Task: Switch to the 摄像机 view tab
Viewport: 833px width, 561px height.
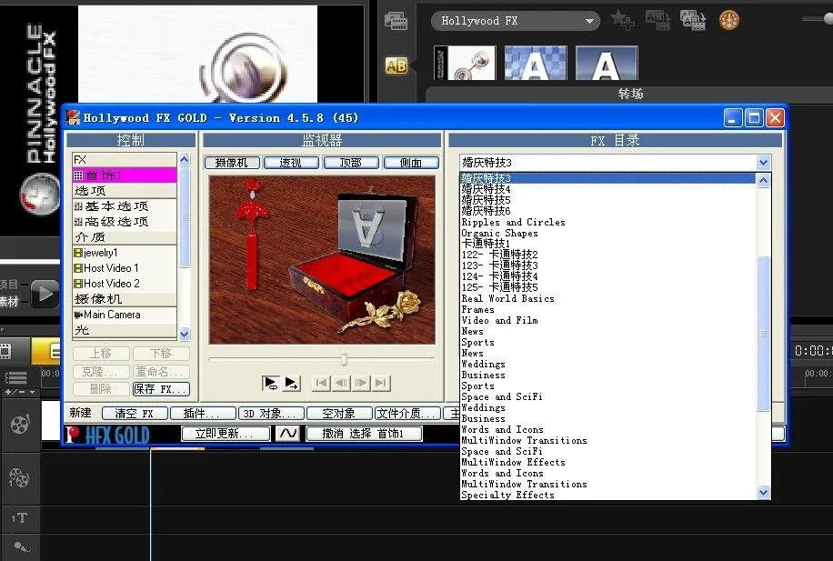Action: pyautogui.click(x=232, y=162)
